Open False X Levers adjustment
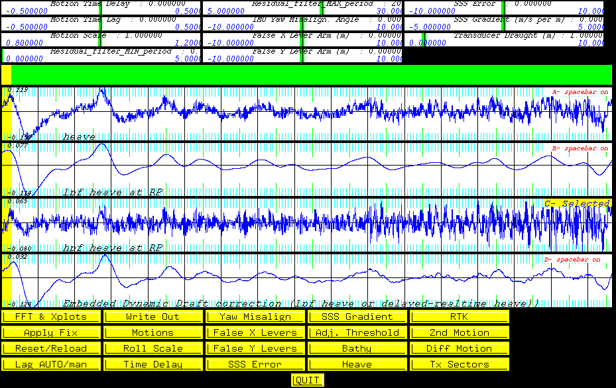The width and height of the screenshot is (616, 388). click(x=255, y=332)
